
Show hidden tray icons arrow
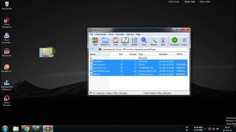click(205, 129)
